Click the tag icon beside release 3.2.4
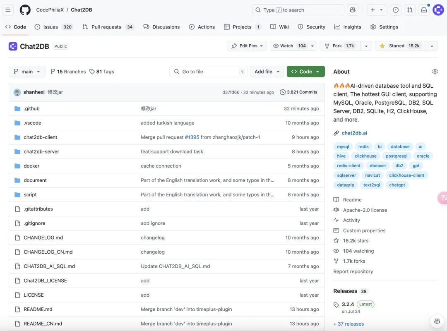Viewport: 447px width, 331px height. [336, 305]
